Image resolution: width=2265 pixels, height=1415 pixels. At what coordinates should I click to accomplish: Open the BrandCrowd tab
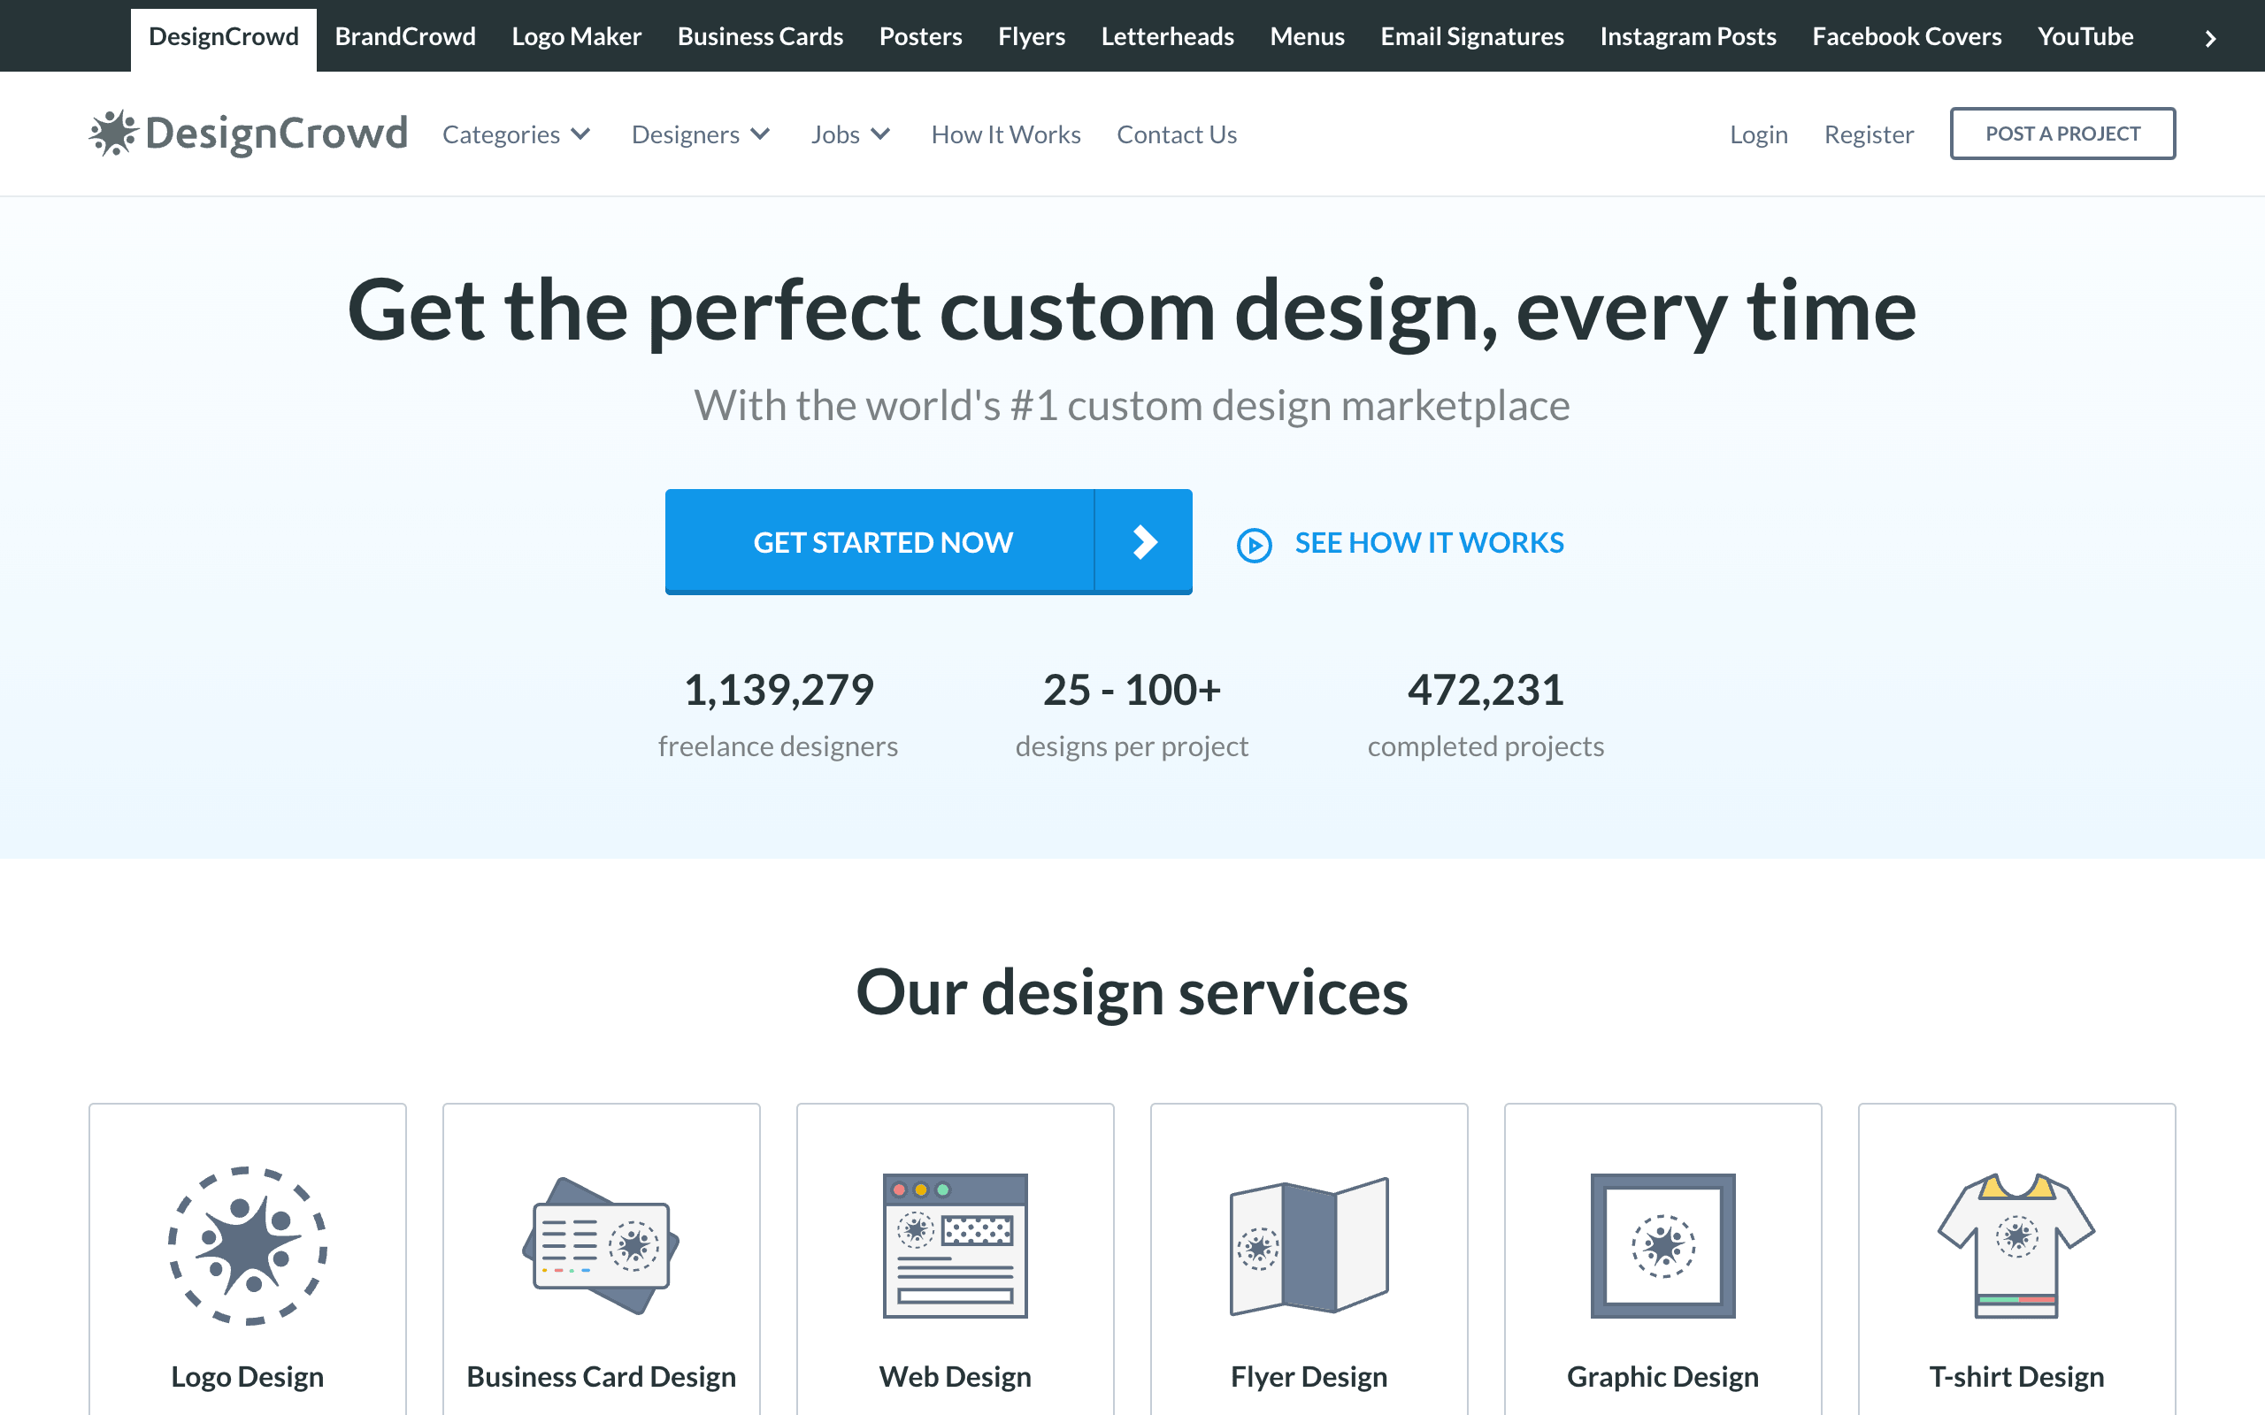[404, 34]
